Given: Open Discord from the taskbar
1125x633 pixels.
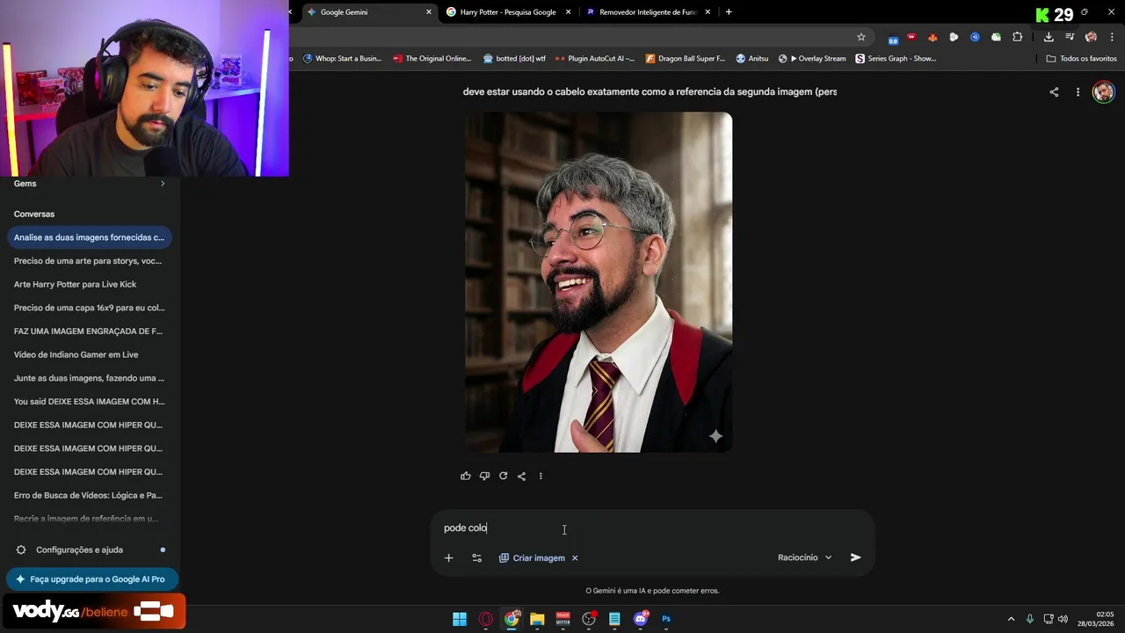Looking at the screenshot, I should point(641,619).
